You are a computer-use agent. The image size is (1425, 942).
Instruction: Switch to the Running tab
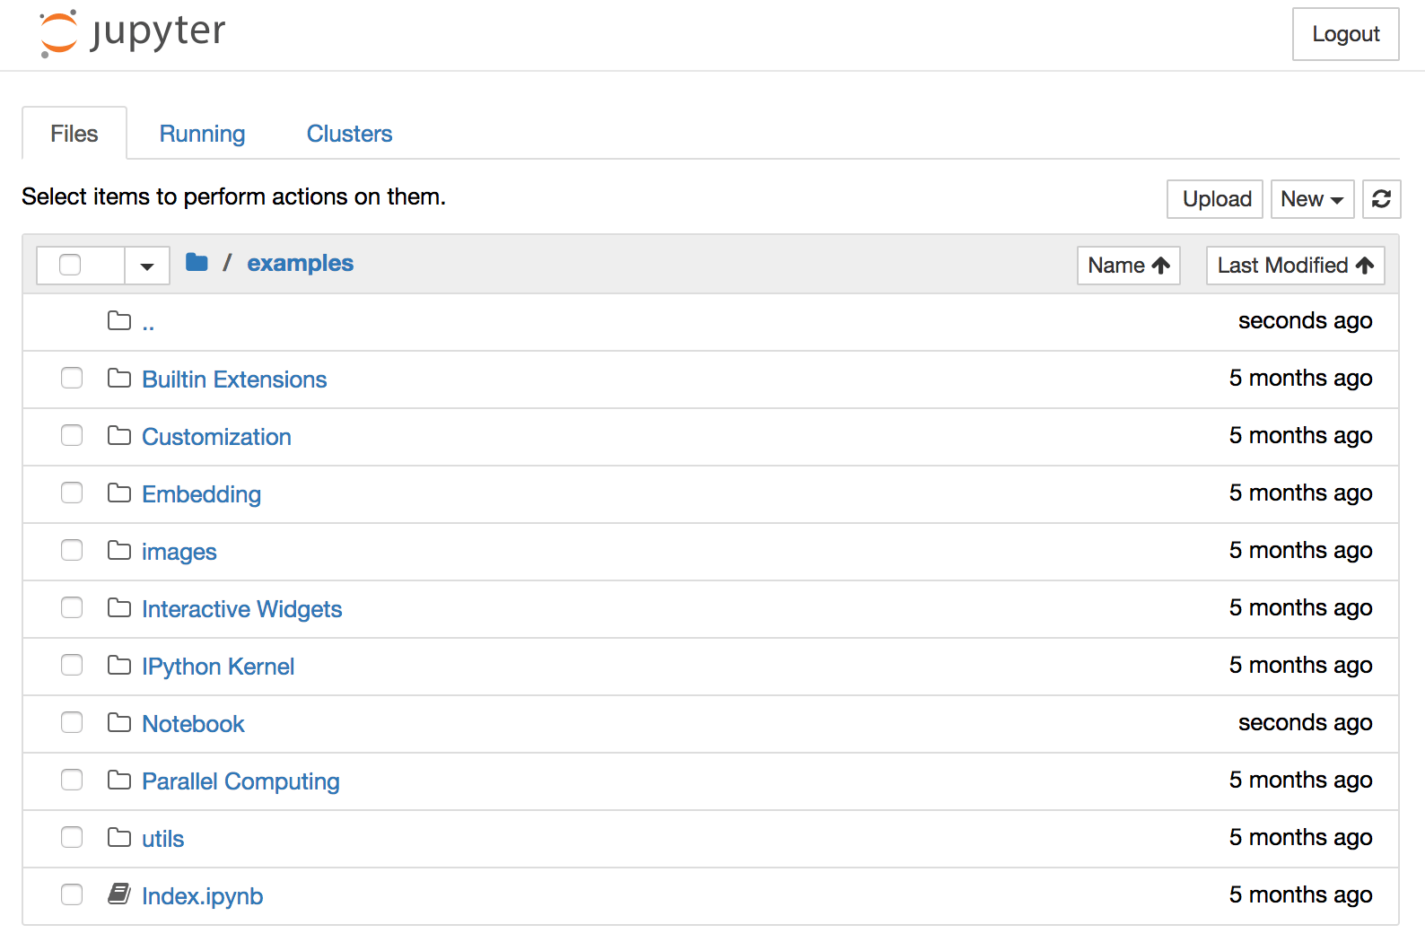202,134
